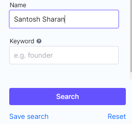Click empty space right of Santosh Sharan text
Viewport: 132px width, 124px height.
coord(91,19)
